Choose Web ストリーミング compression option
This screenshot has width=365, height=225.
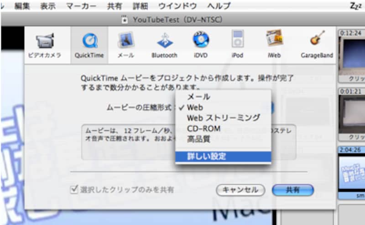pos(223,118)
